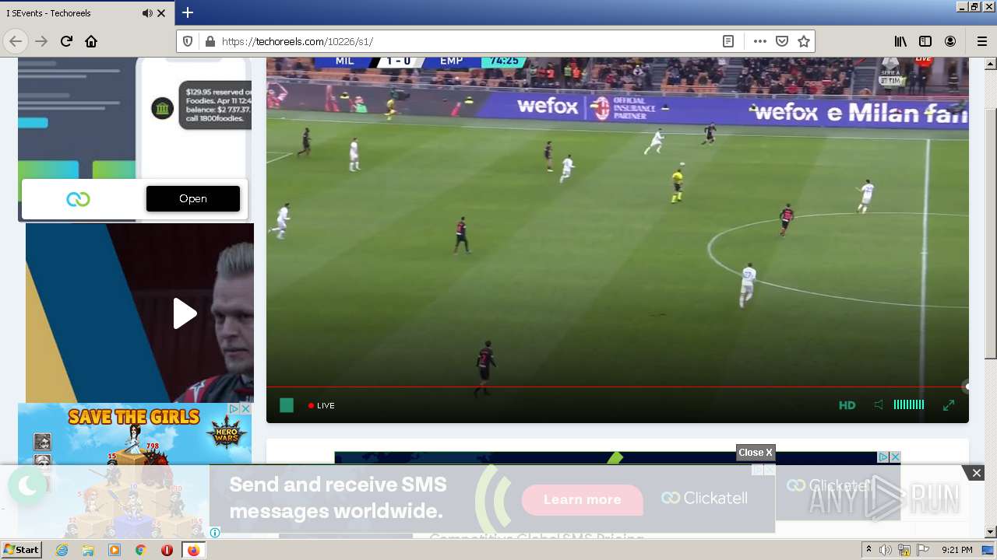Click the URL address bar
This screenshot has height=560, width=997.
pos(467,41)
